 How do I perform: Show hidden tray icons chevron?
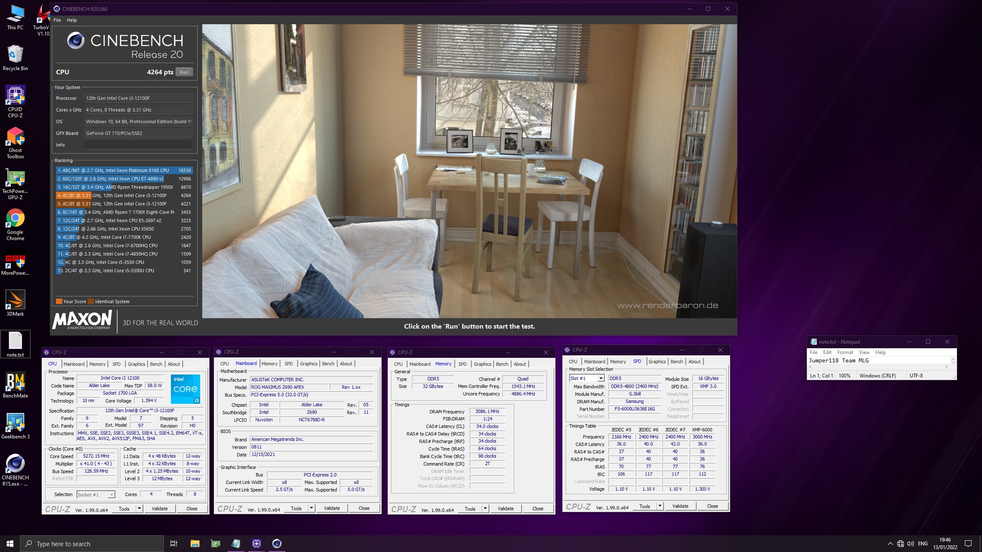point(890,544)
